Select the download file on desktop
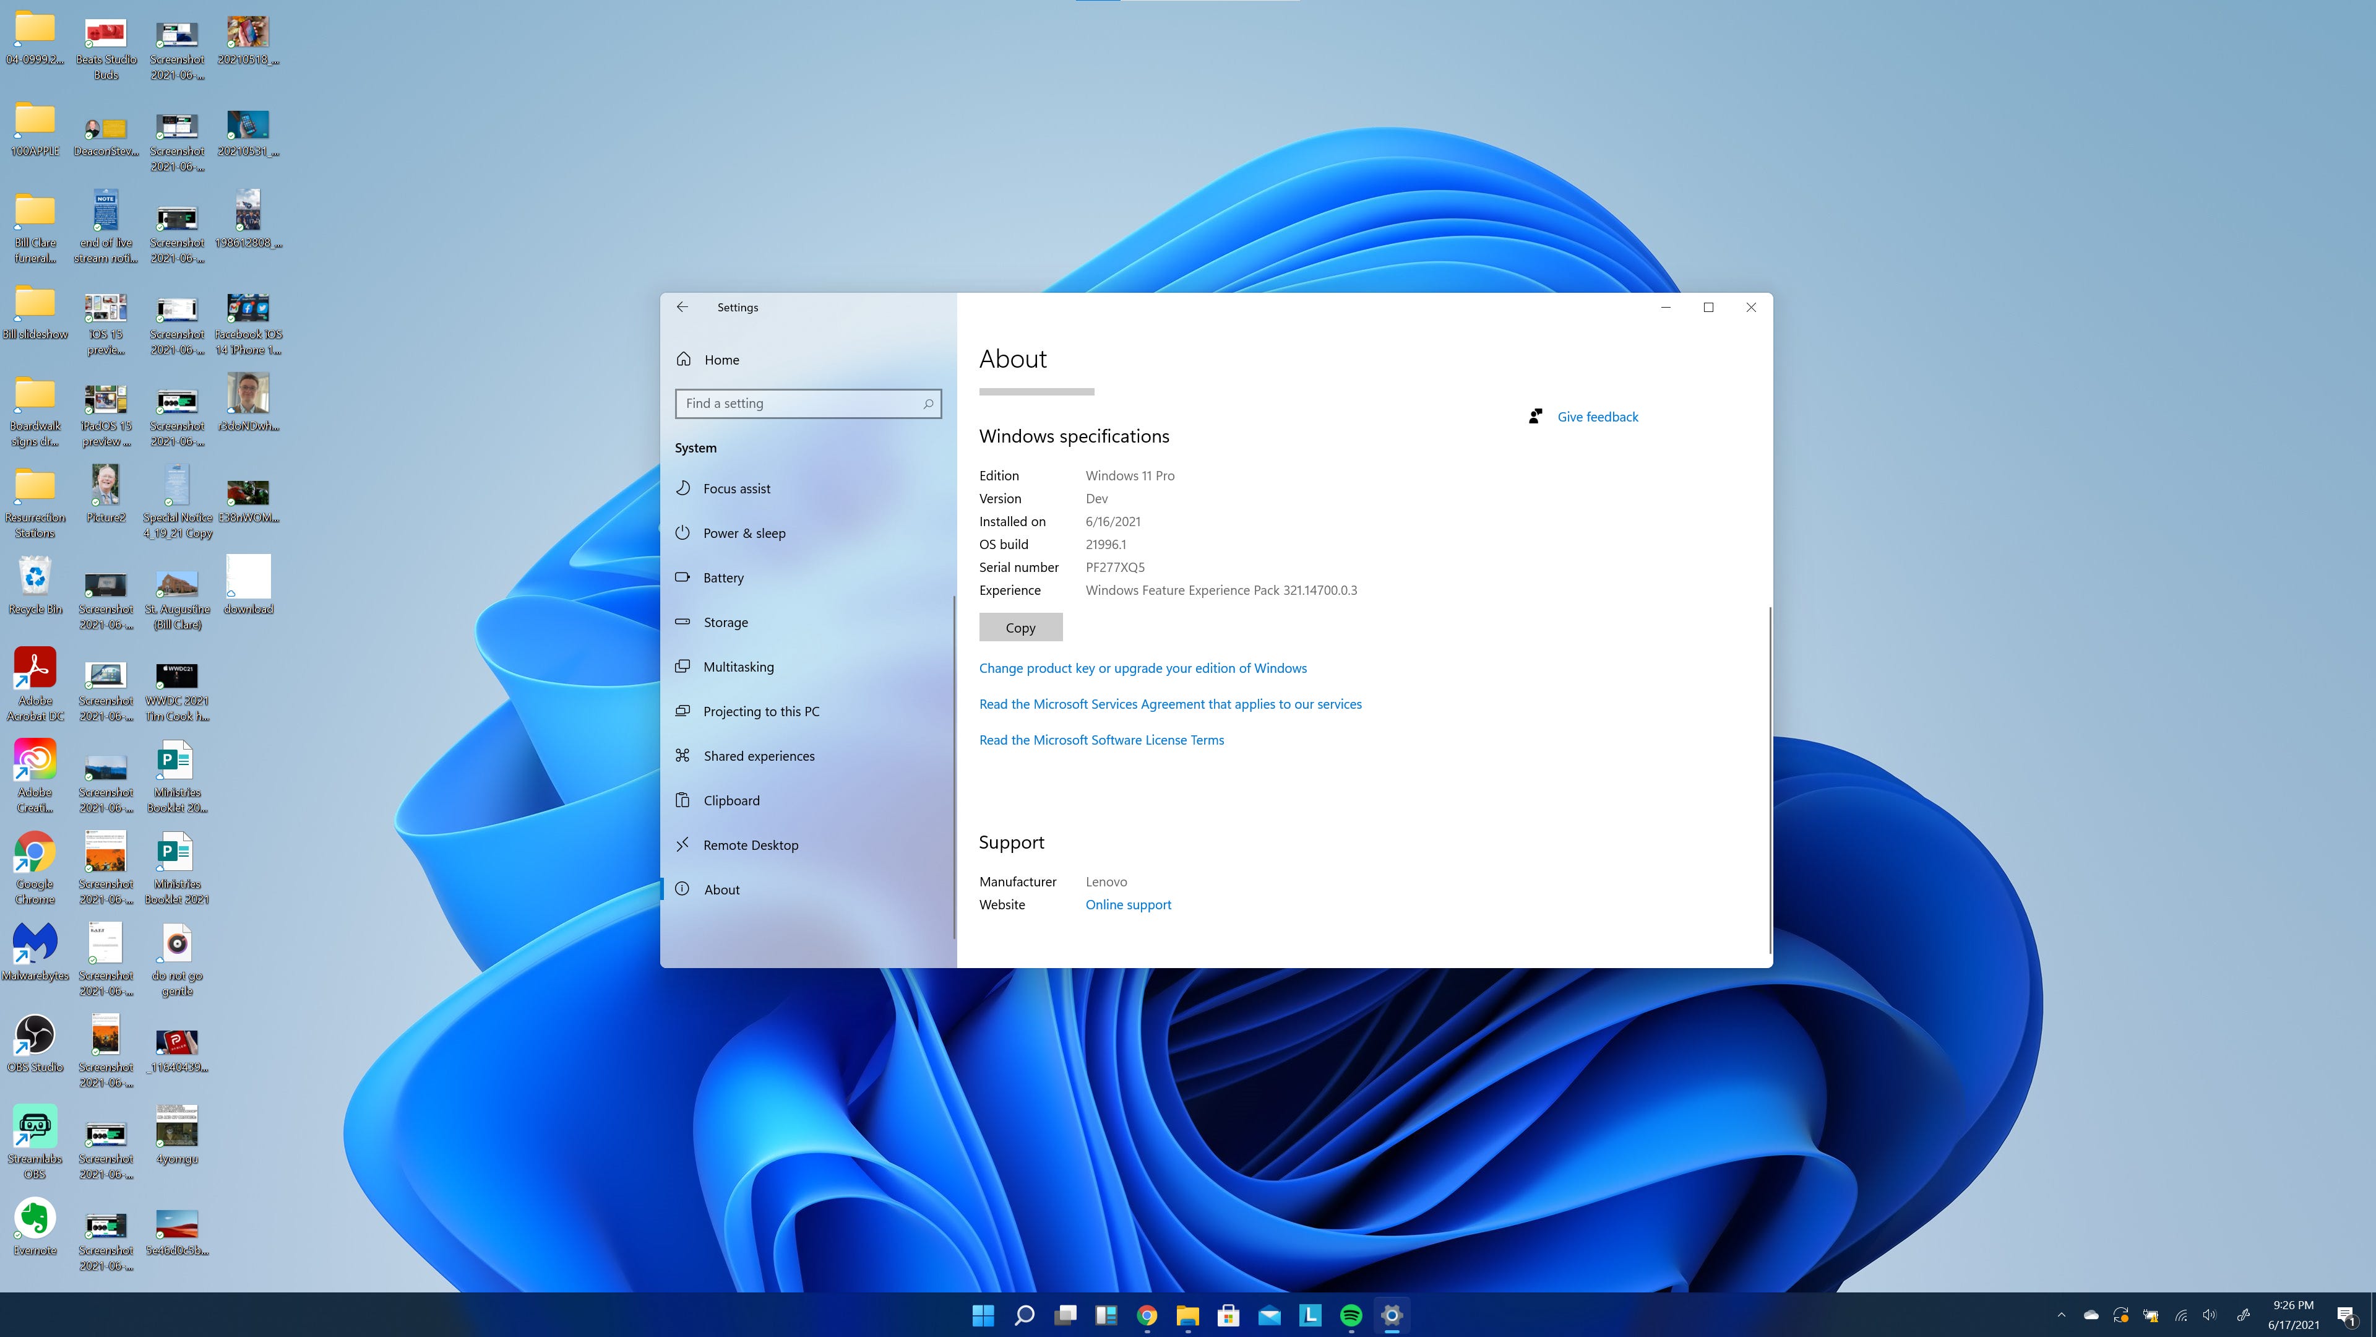Screen dimensions: 2376x1337 click(x=248, y=585)
